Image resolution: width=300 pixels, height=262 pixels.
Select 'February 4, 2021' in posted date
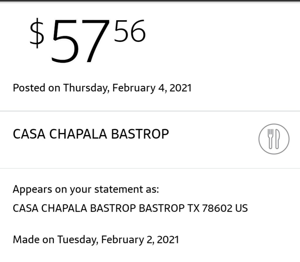point(152,88)
